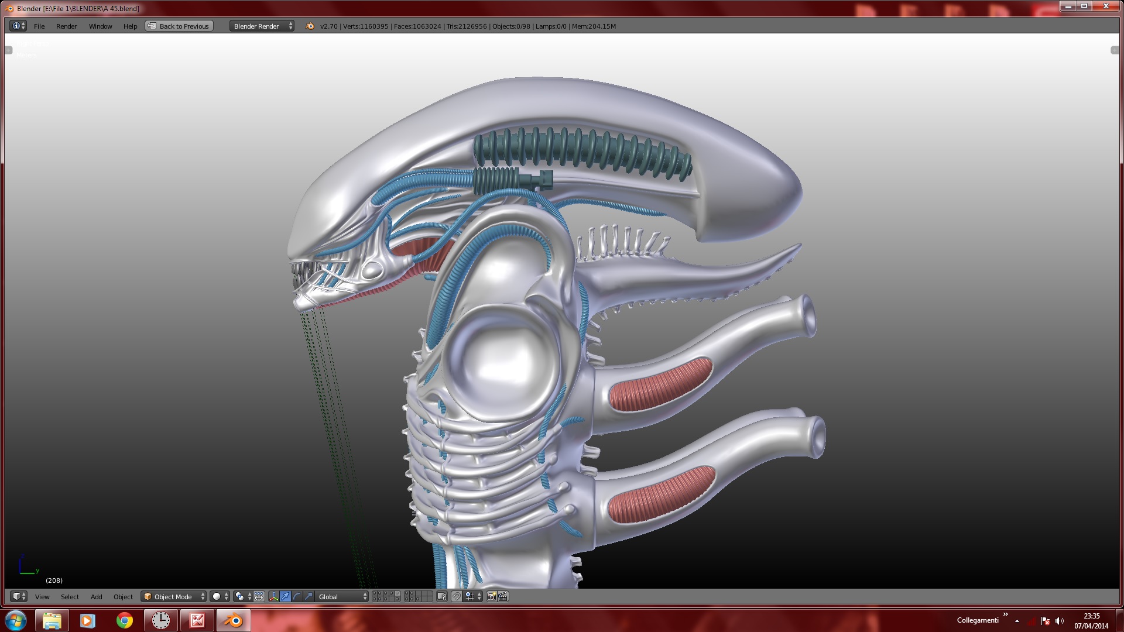The height and width of the screenshot is (632, 1124).
Task: Open the Object menu in 3D viewport
Action: point(123,597)
